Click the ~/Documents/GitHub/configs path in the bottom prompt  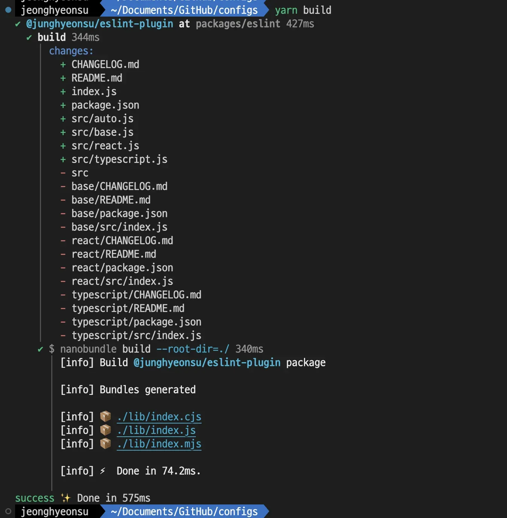tap(184, 511)
